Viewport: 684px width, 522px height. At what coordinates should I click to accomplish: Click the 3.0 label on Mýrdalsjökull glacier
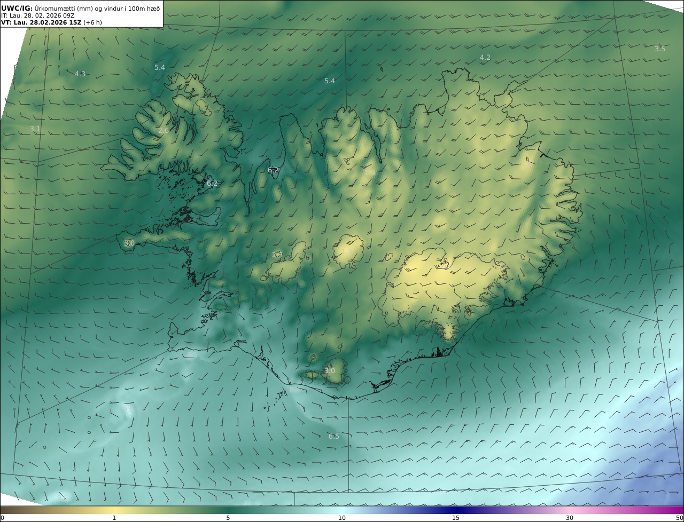330,371
